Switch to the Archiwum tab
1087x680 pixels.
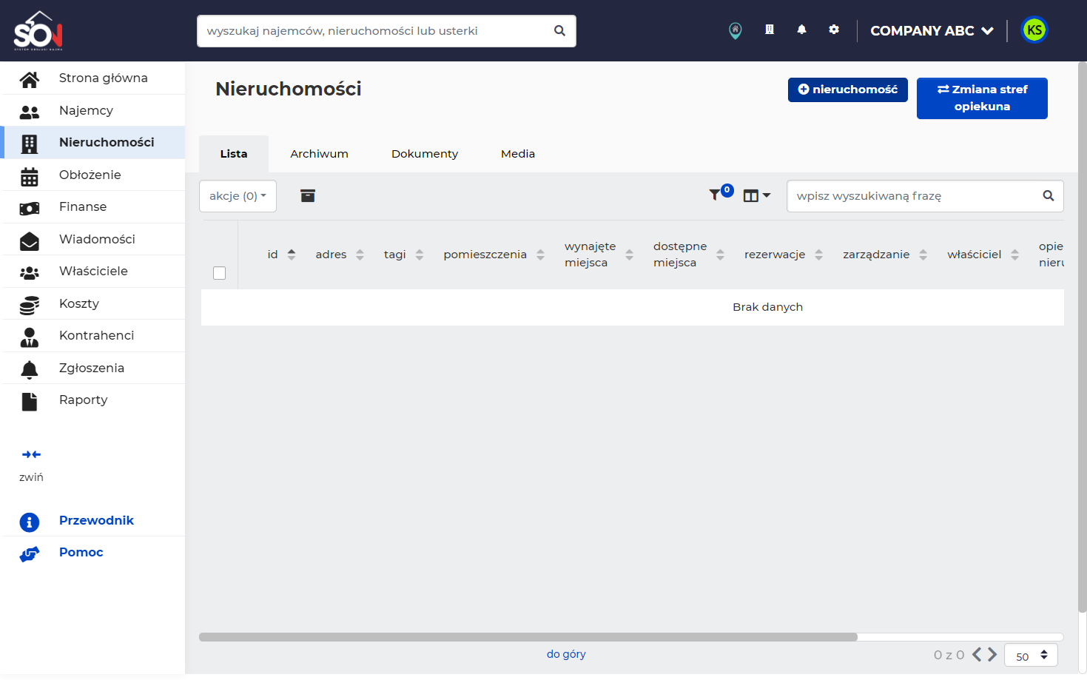[319, 154]
